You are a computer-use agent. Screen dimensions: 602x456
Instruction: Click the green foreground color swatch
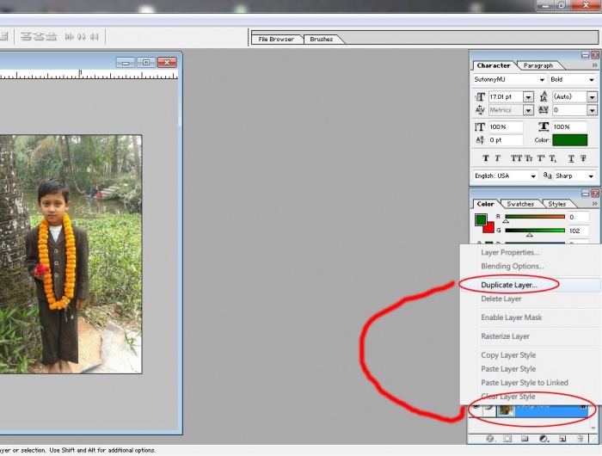[x=481, y=219]
